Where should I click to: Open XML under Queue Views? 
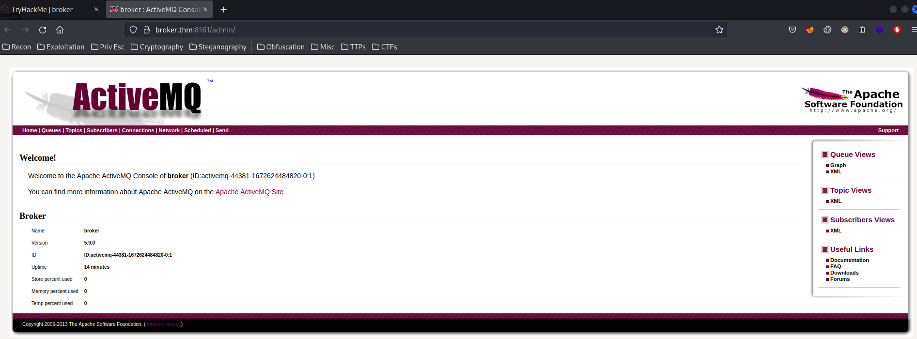tap(836, 171)
